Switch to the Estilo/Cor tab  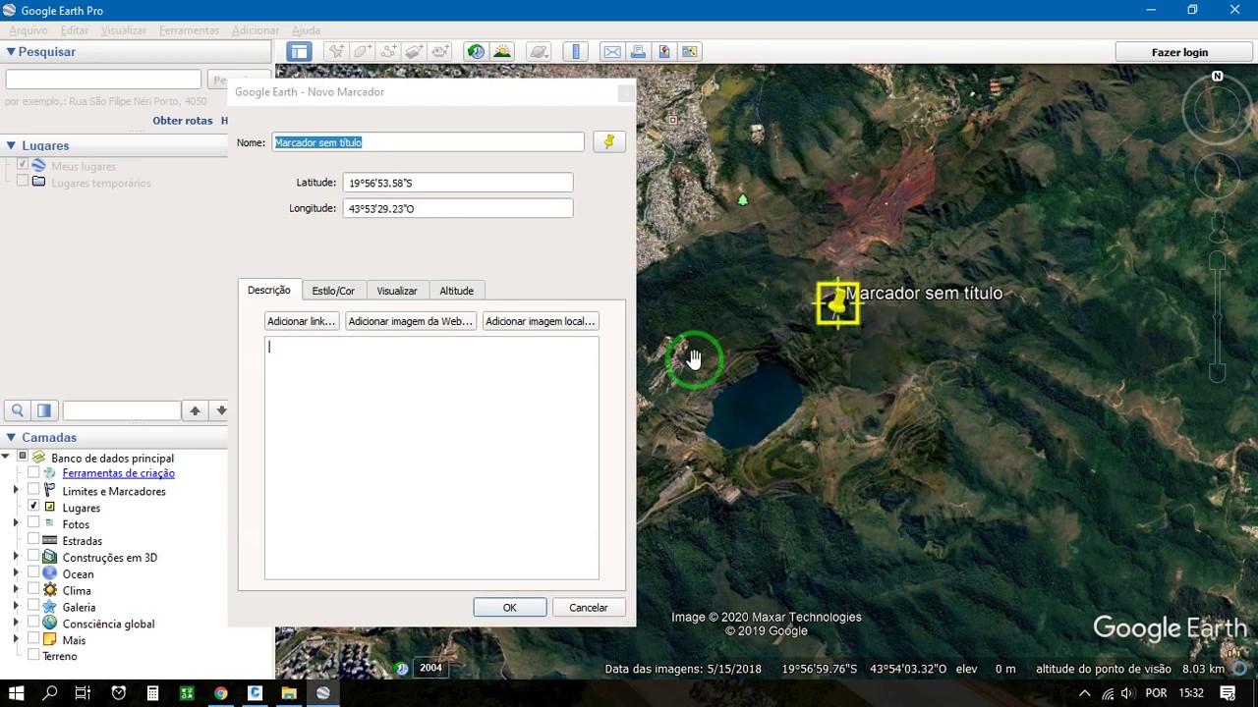click(333, 291)
